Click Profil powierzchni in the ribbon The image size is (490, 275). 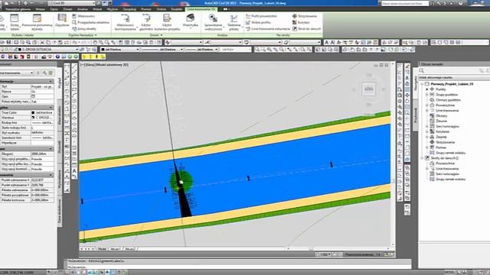point(261,16)
